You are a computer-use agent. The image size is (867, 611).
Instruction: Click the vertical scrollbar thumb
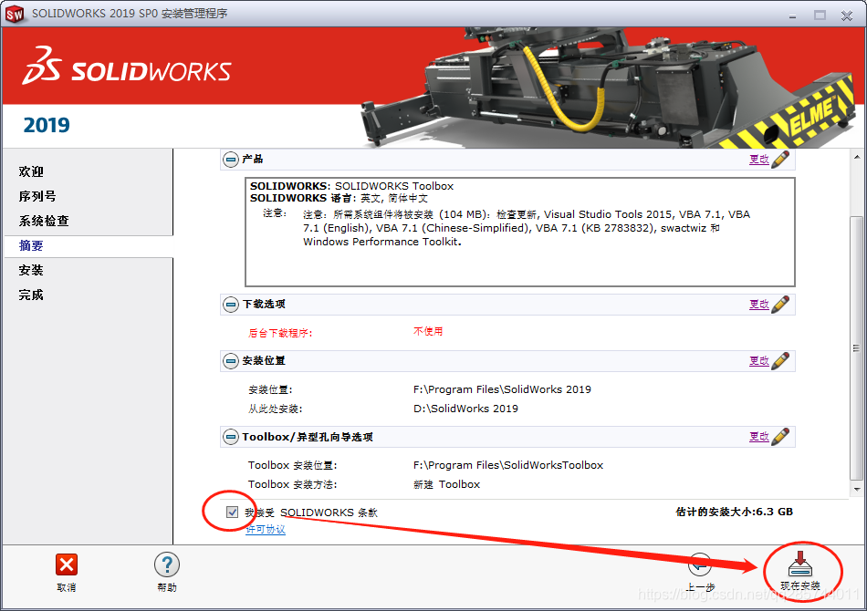pos(856,348)
